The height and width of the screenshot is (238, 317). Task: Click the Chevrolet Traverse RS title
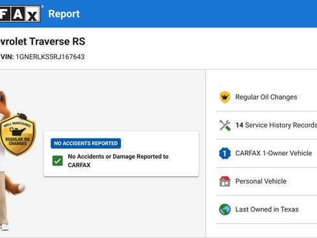(43, 42)
